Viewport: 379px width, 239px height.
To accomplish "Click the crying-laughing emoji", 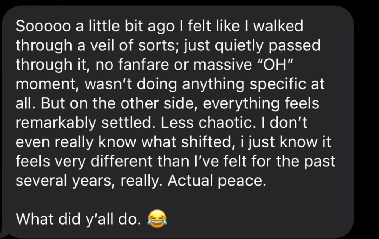I will [157, 219].
